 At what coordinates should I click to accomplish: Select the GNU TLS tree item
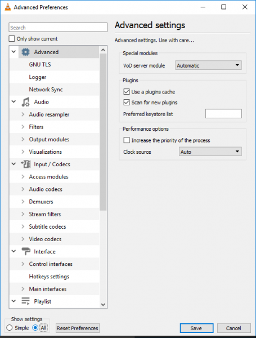click(40, 64)
